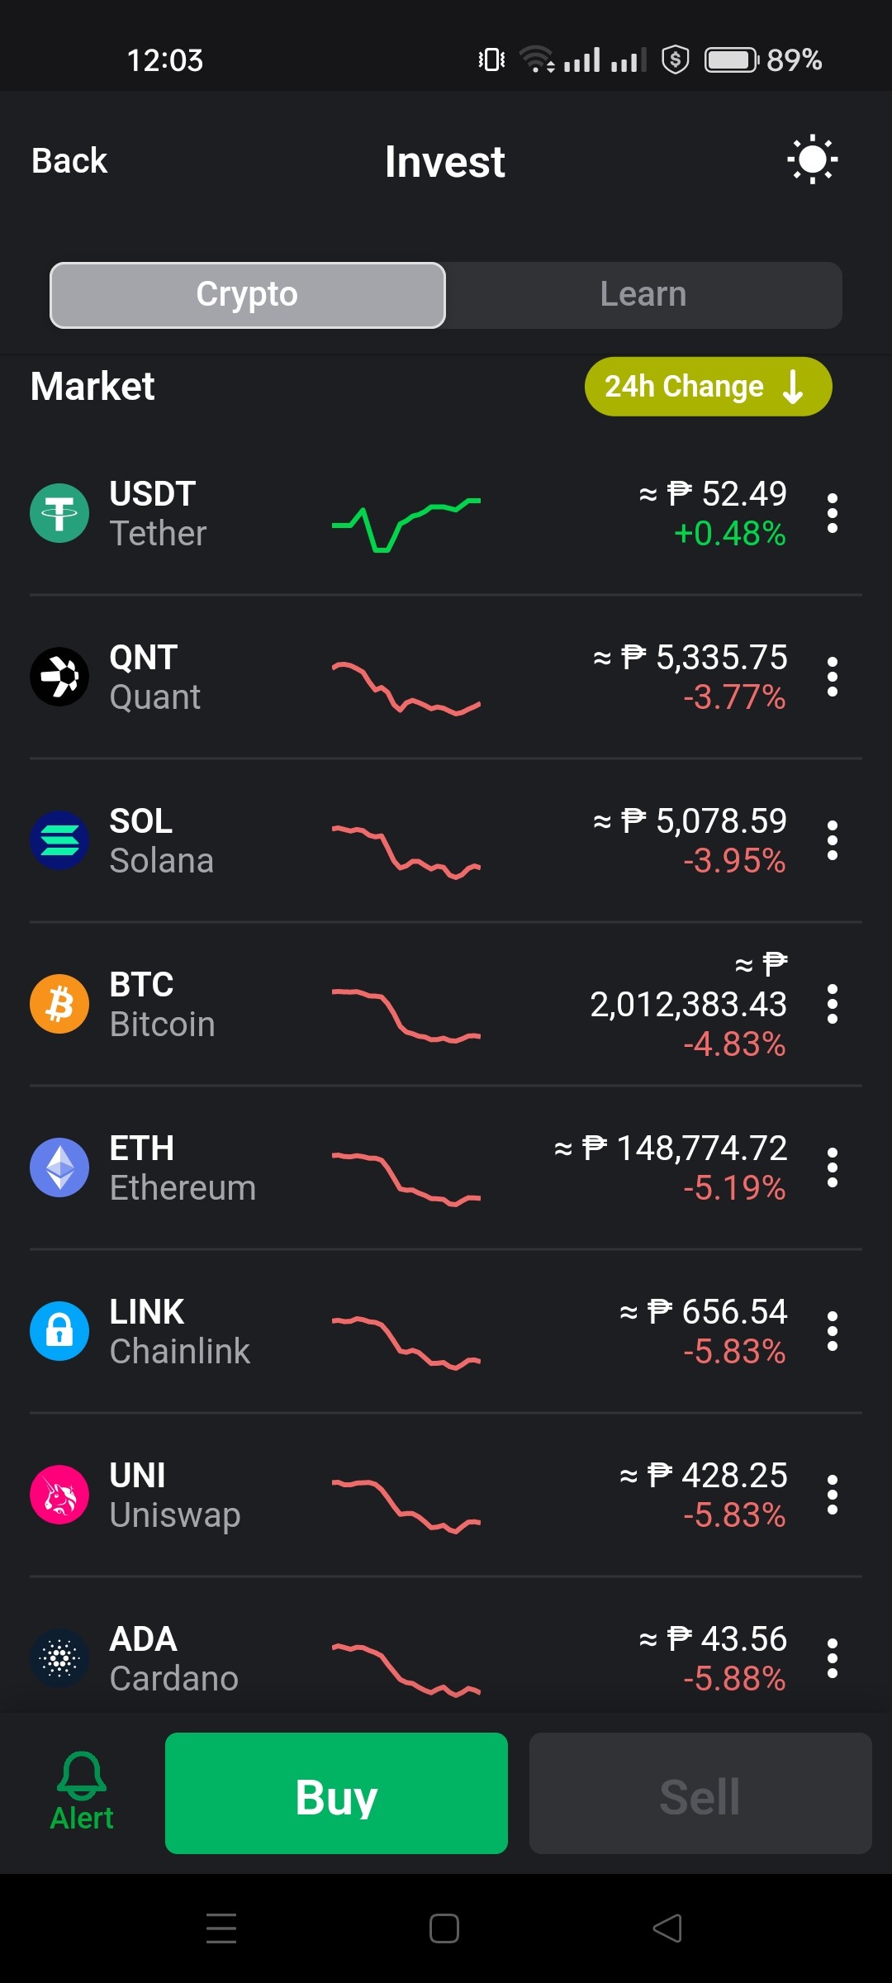The image size is (892, 1983).
Task: Toggle light mode with sun icon
Action: 812,159
